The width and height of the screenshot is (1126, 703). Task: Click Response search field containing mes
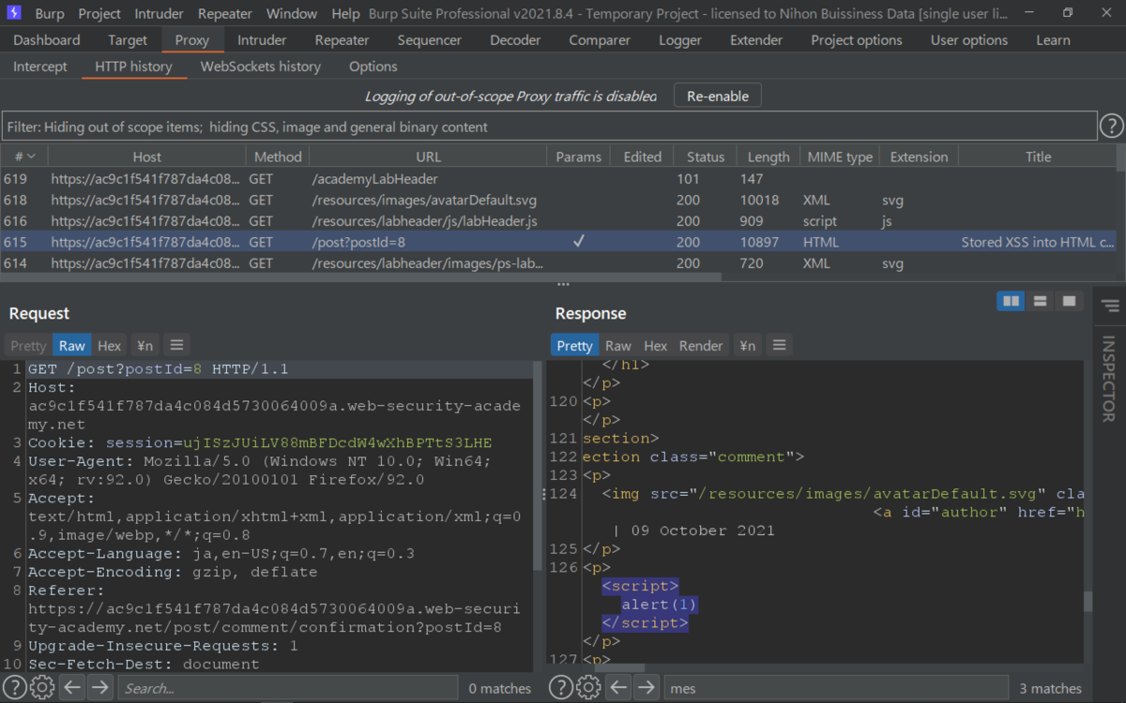pos(836,688)
